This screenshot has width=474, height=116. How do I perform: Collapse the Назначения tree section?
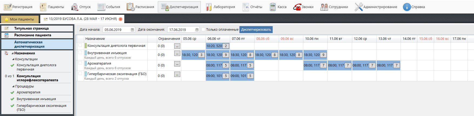click(12, 53)
